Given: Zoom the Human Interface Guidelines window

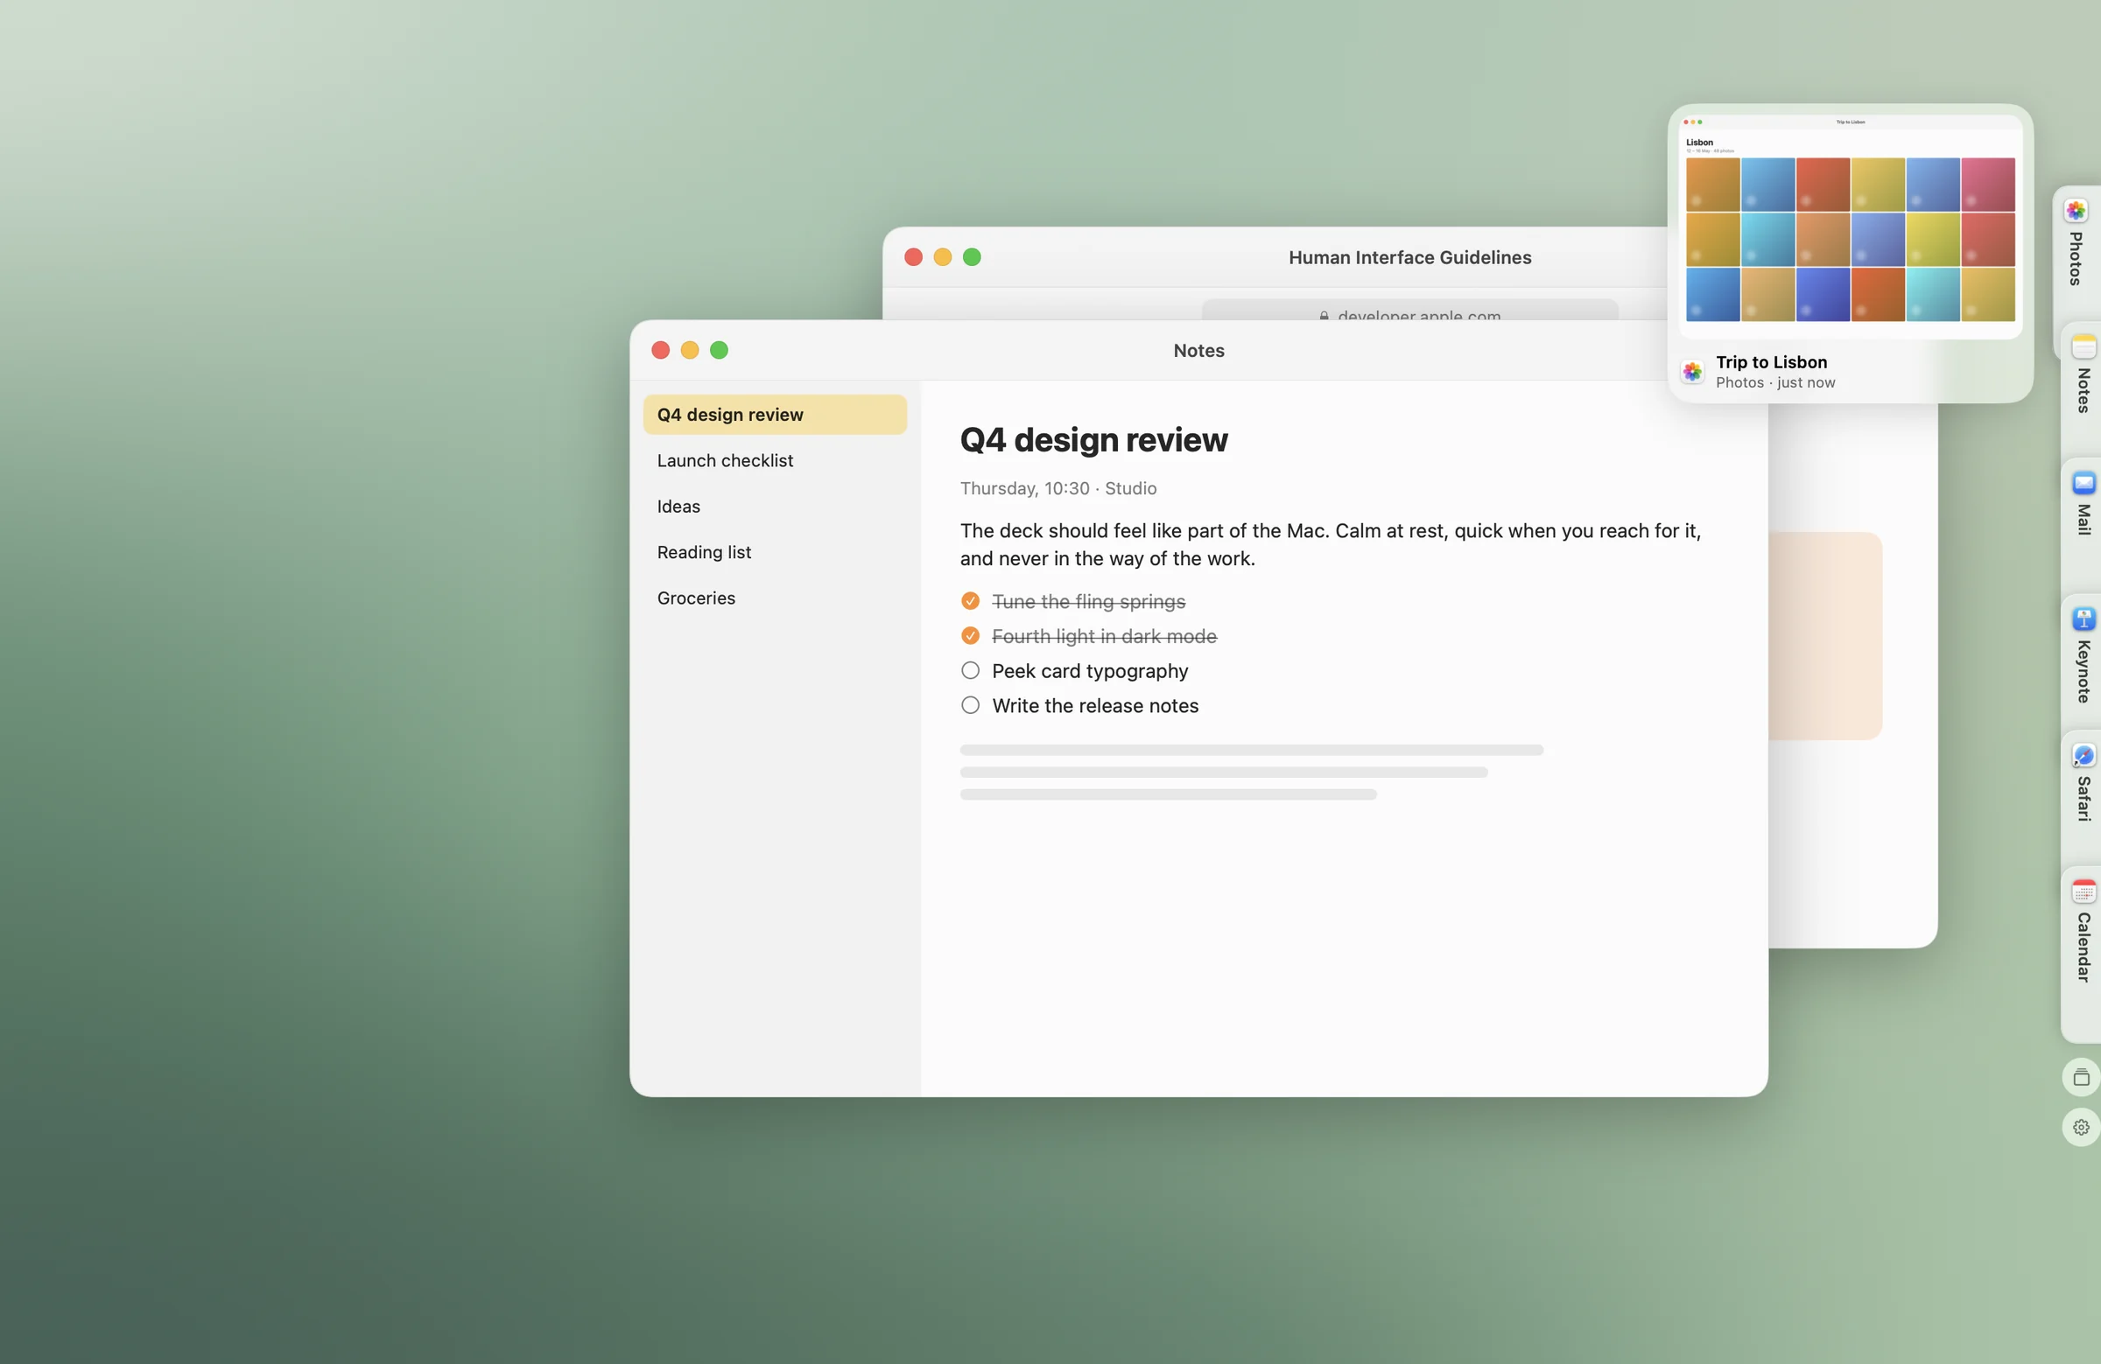Looking at the screenshot, I should pos(971,256).
